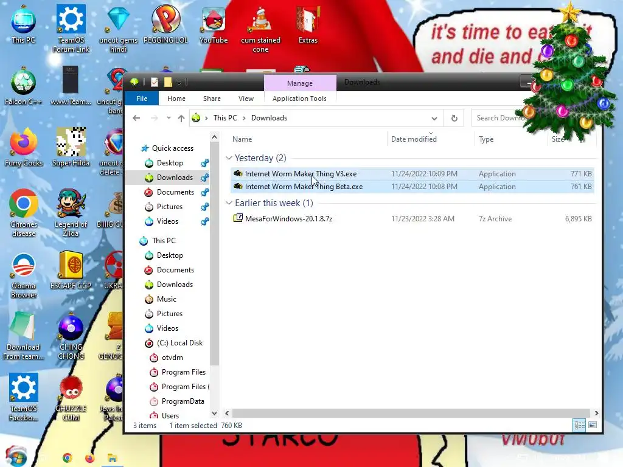Open the Recent locations dropdown arrow

(169, 118)
